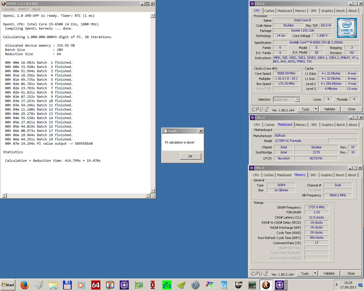Click Close button in top CPU-Z window
The image size is (364, 291).
[x=351, y=109]
